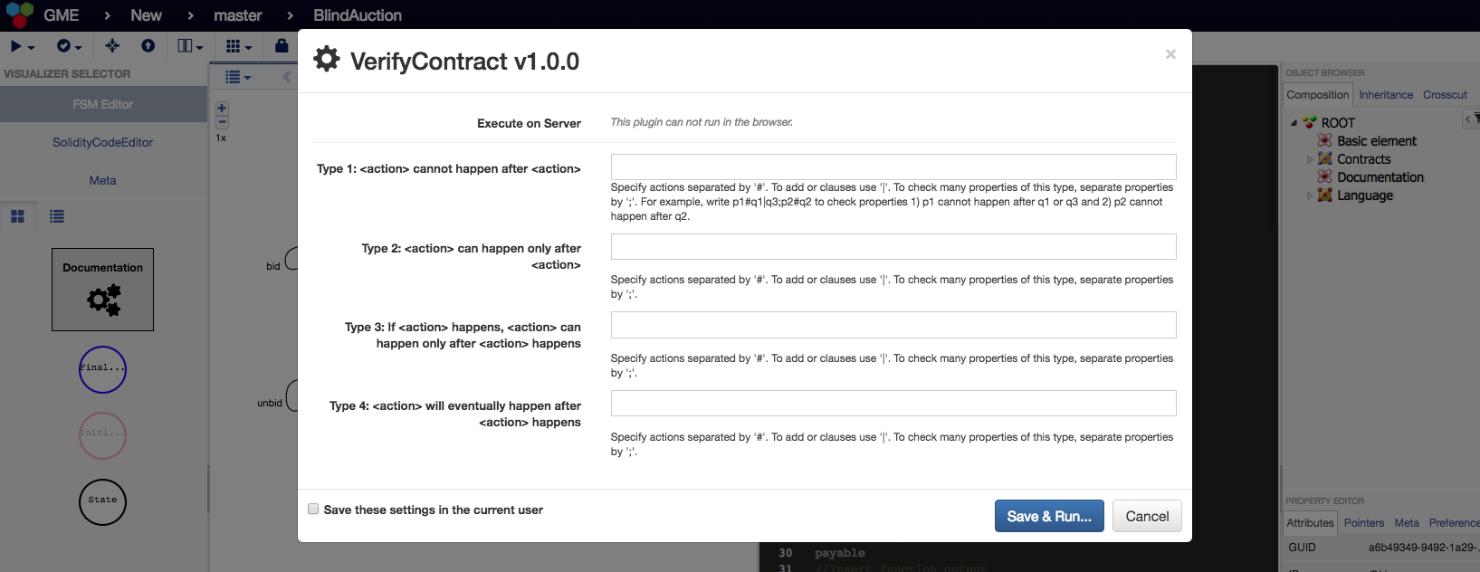Click the back chevron in canvas toolbar

pyautogui.click(x=287, y=77)
